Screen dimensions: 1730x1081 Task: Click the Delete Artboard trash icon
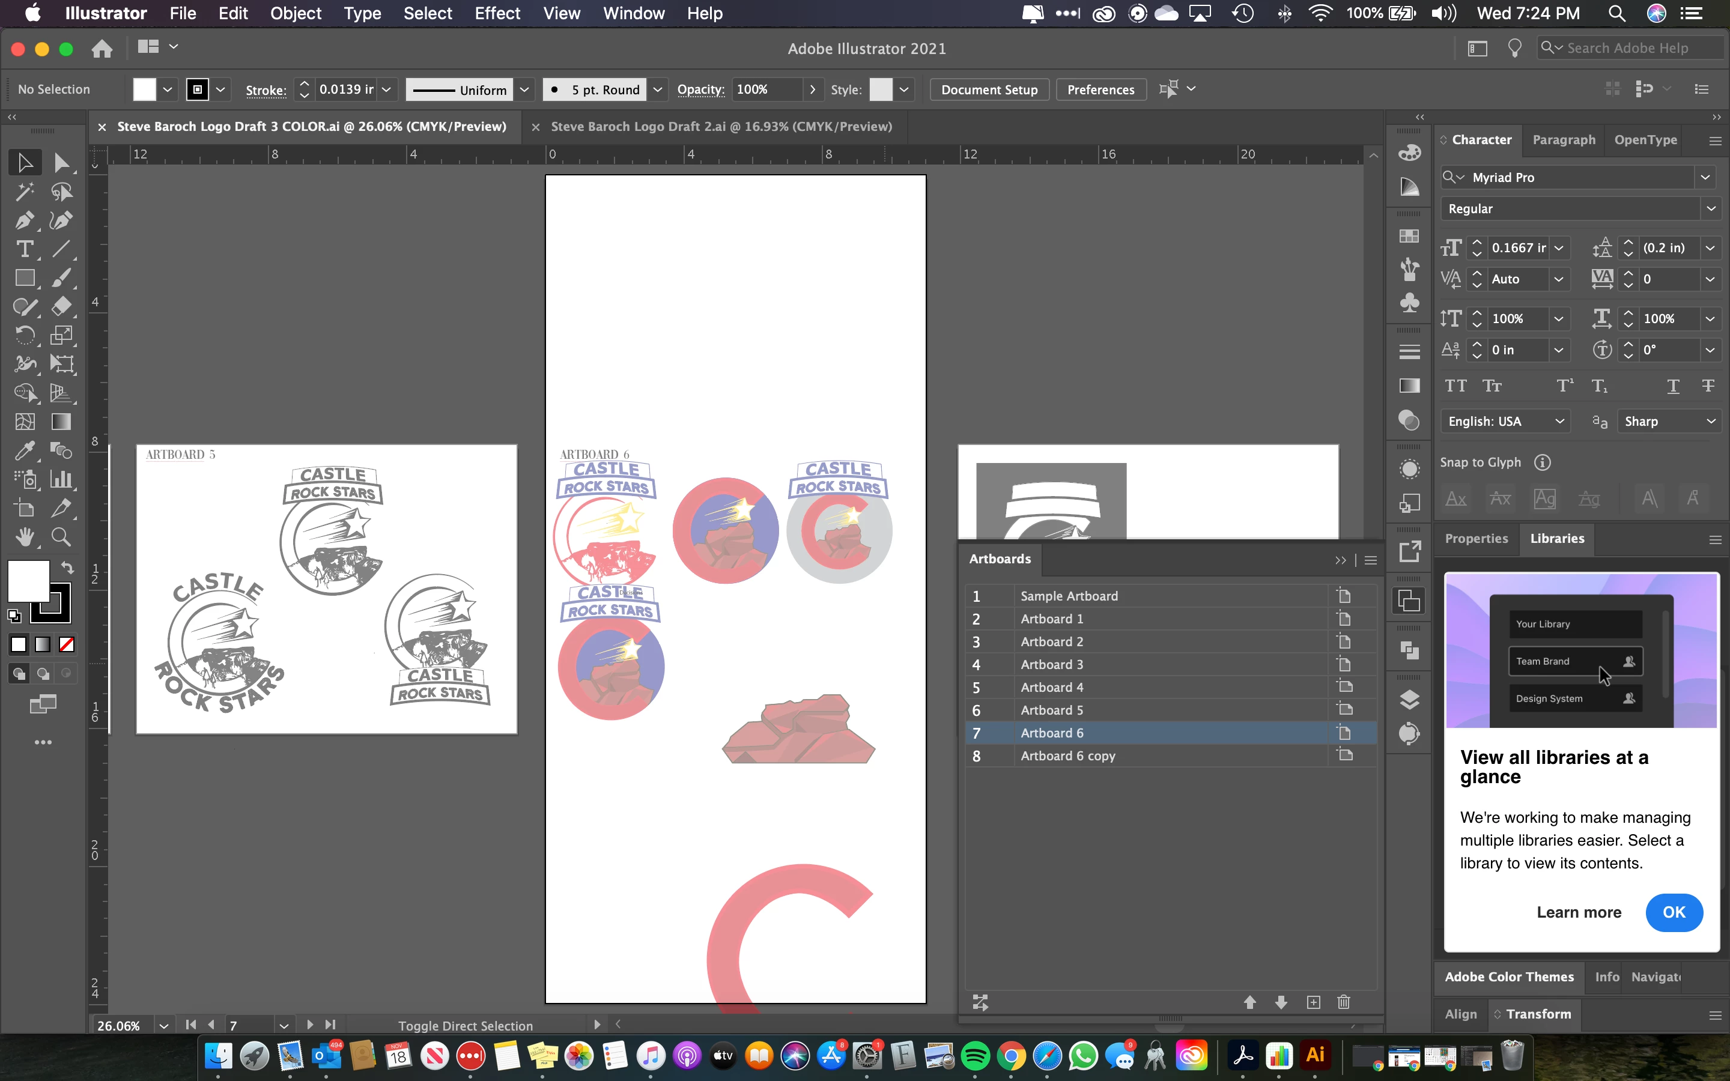click(x=1343, y=1002)
